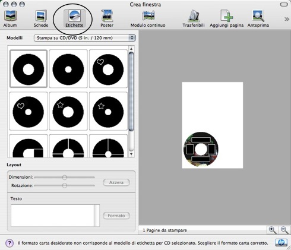Choose heart CD template with large hole
Screen dimensions: 291x250
[108, 68]
